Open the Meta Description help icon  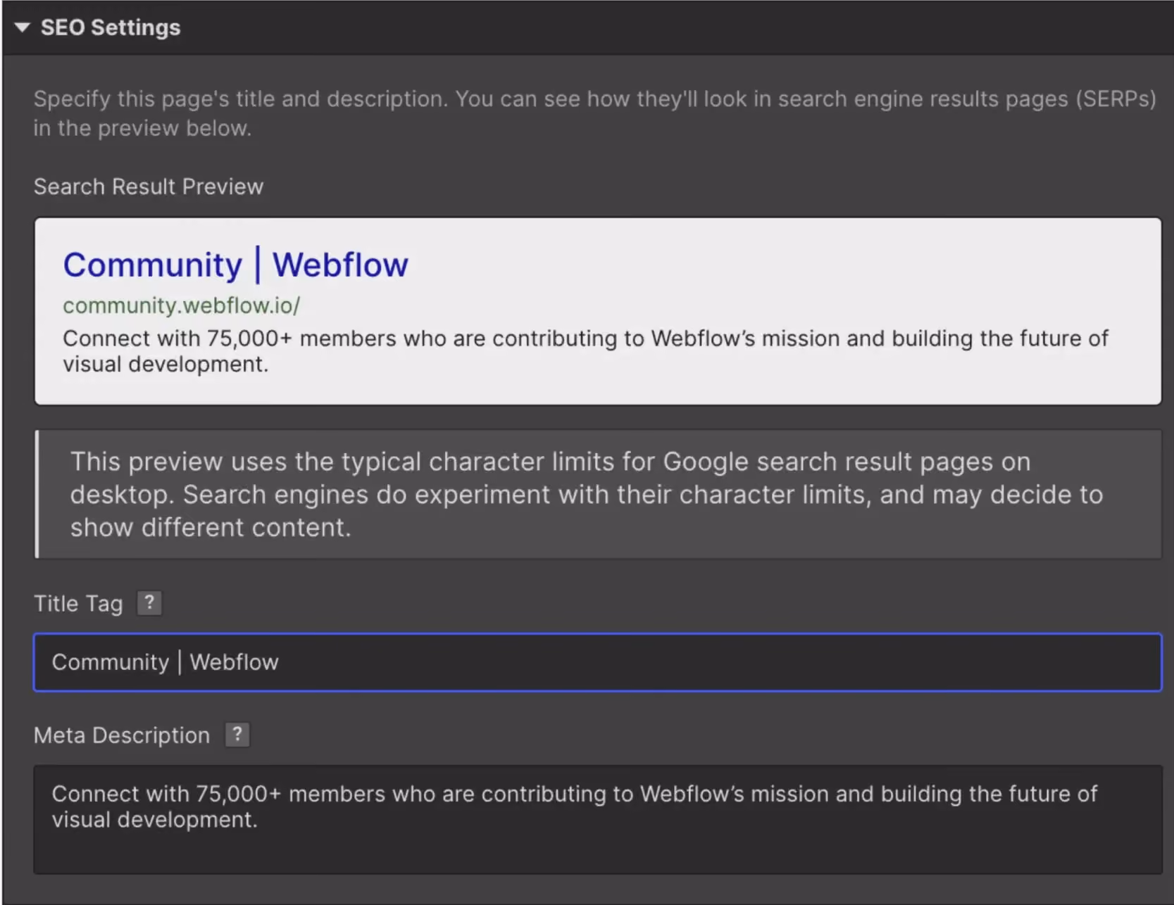[237, 735]
